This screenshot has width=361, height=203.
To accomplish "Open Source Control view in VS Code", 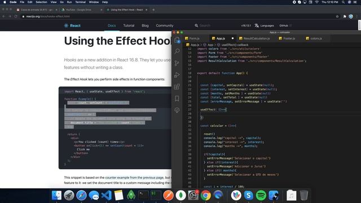I will (x=177, y=63).
